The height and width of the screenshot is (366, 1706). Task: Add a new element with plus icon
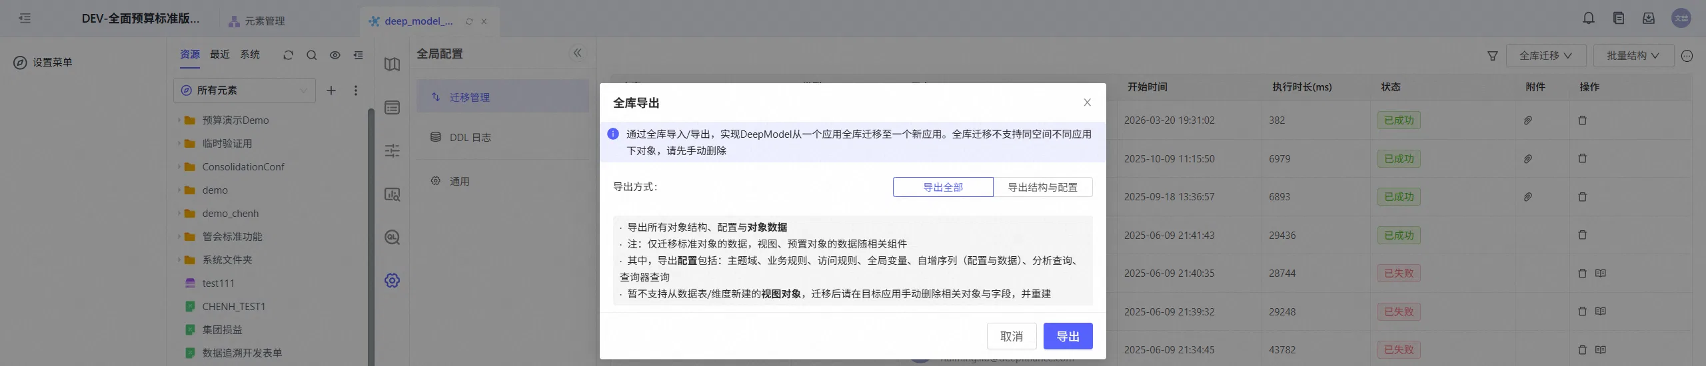point(331,91)
